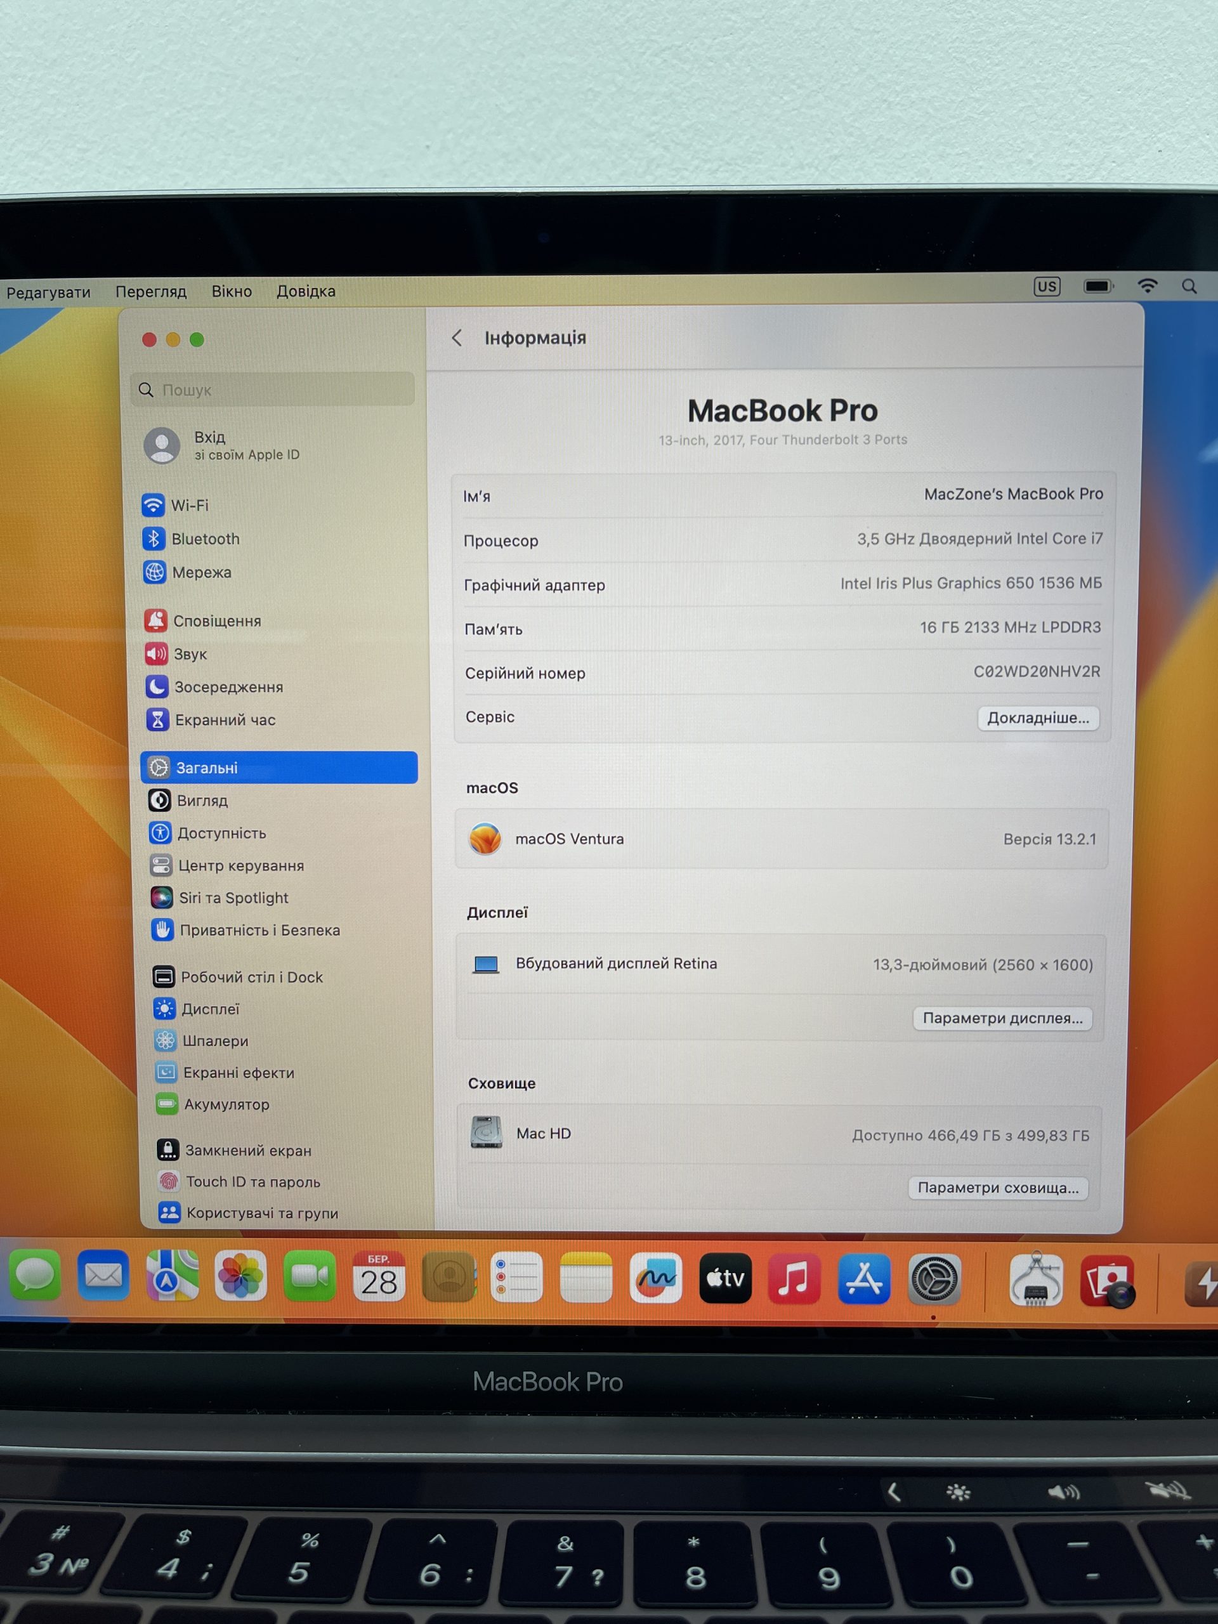Open the Довідка menu

point(306,291)
